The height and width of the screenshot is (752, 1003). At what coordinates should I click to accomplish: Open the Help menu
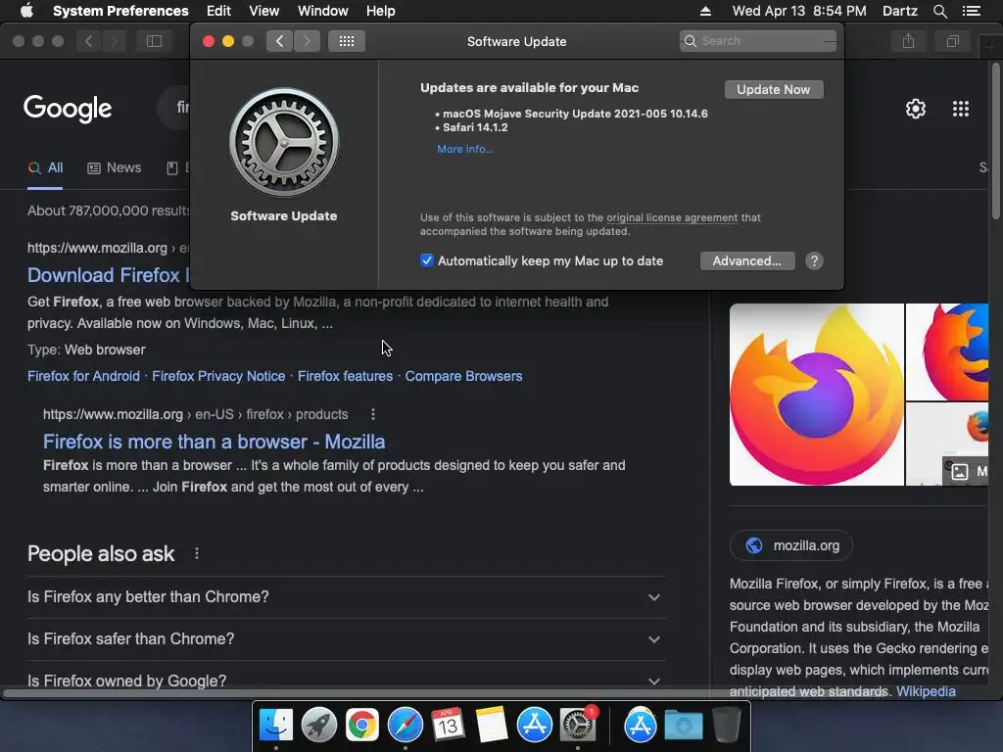[x=381, y=11]
